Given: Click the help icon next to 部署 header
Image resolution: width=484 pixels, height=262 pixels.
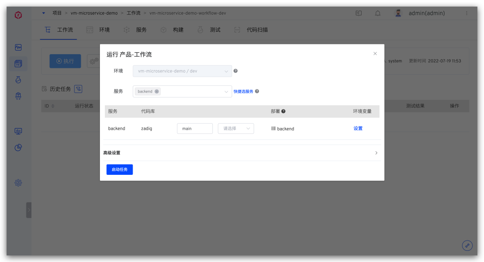Looking at the screenshot, I should tap(283, 111).
